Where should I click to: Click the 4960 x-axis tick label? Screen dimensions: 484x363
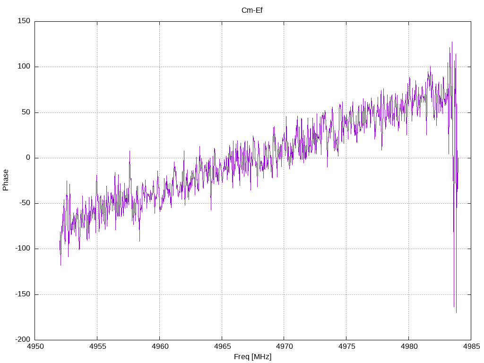160,346
